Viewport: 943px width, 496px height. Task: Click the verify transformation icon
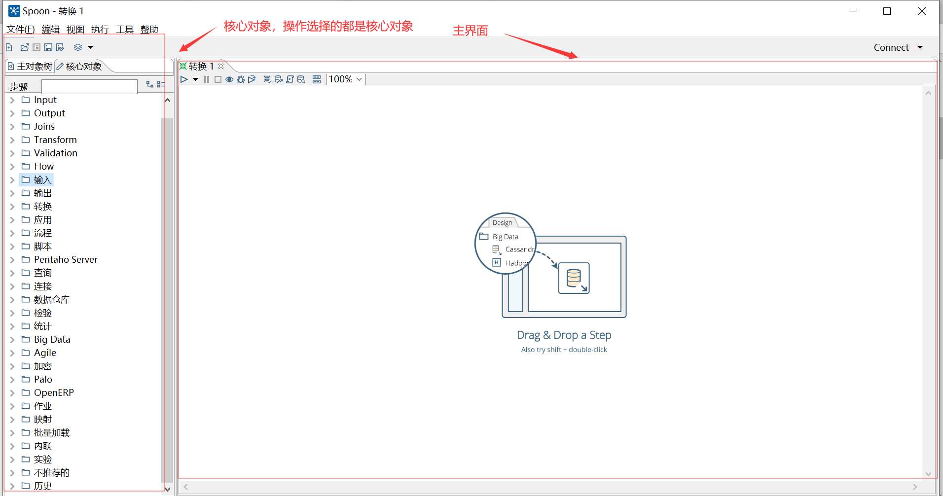267,79
